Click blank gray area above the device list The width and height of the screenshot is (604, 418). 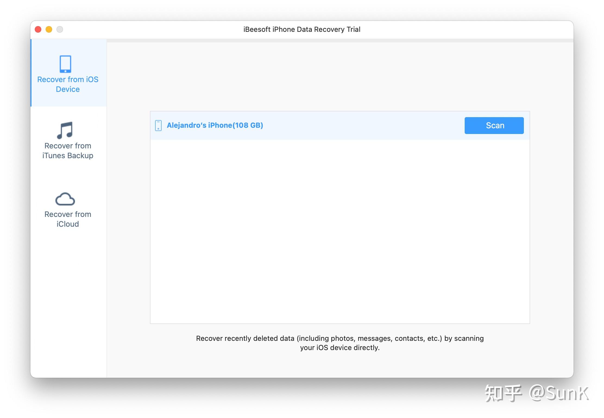(x=339, y=76)
